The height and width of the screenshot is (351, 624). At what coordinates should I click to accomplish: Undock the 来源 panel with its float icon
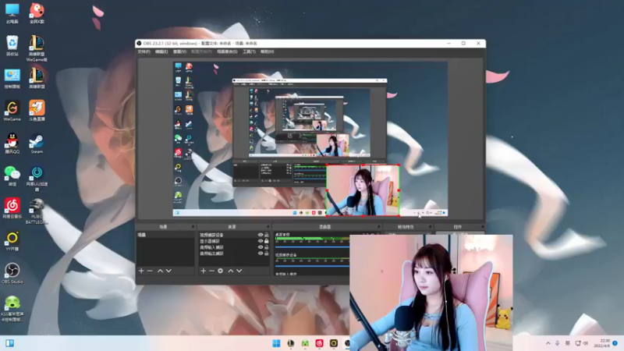(268, 227)
